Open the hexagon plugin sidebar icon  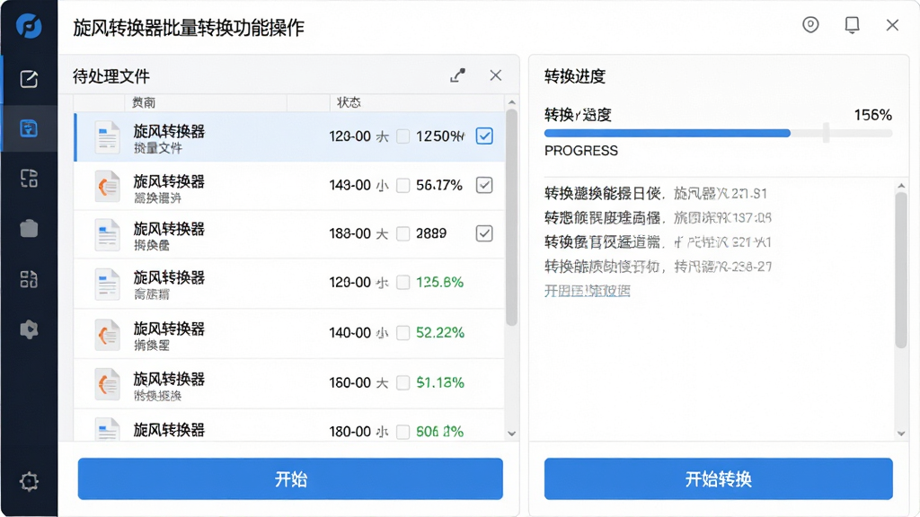point(29,329)
